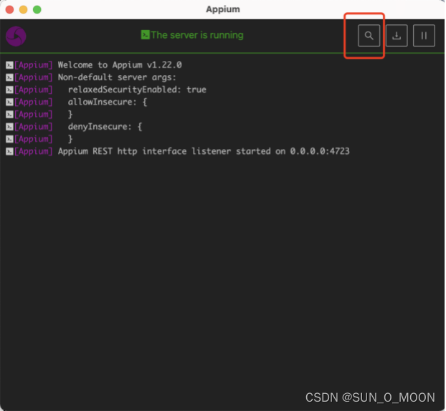The height and width of the screenshot is (411, 446).
Task: Click the terminal icon on the allowInsecure row
Action: (9, 102)
